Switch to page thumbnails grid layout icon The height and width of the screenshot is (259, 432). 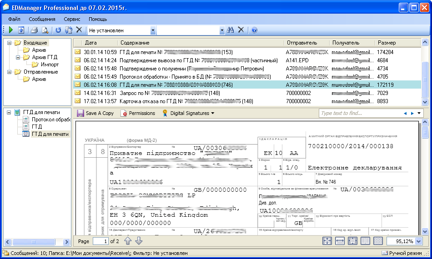point(378,241)
